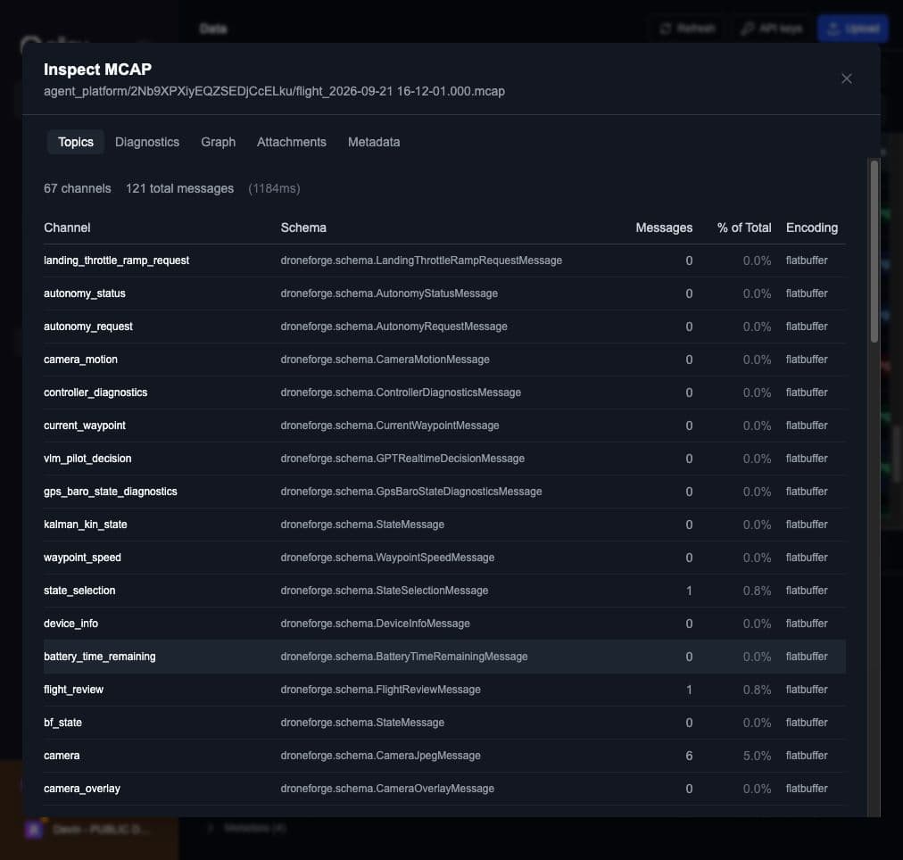Click the Messages column header
The image size is (903, 860).
coord(664,227)
